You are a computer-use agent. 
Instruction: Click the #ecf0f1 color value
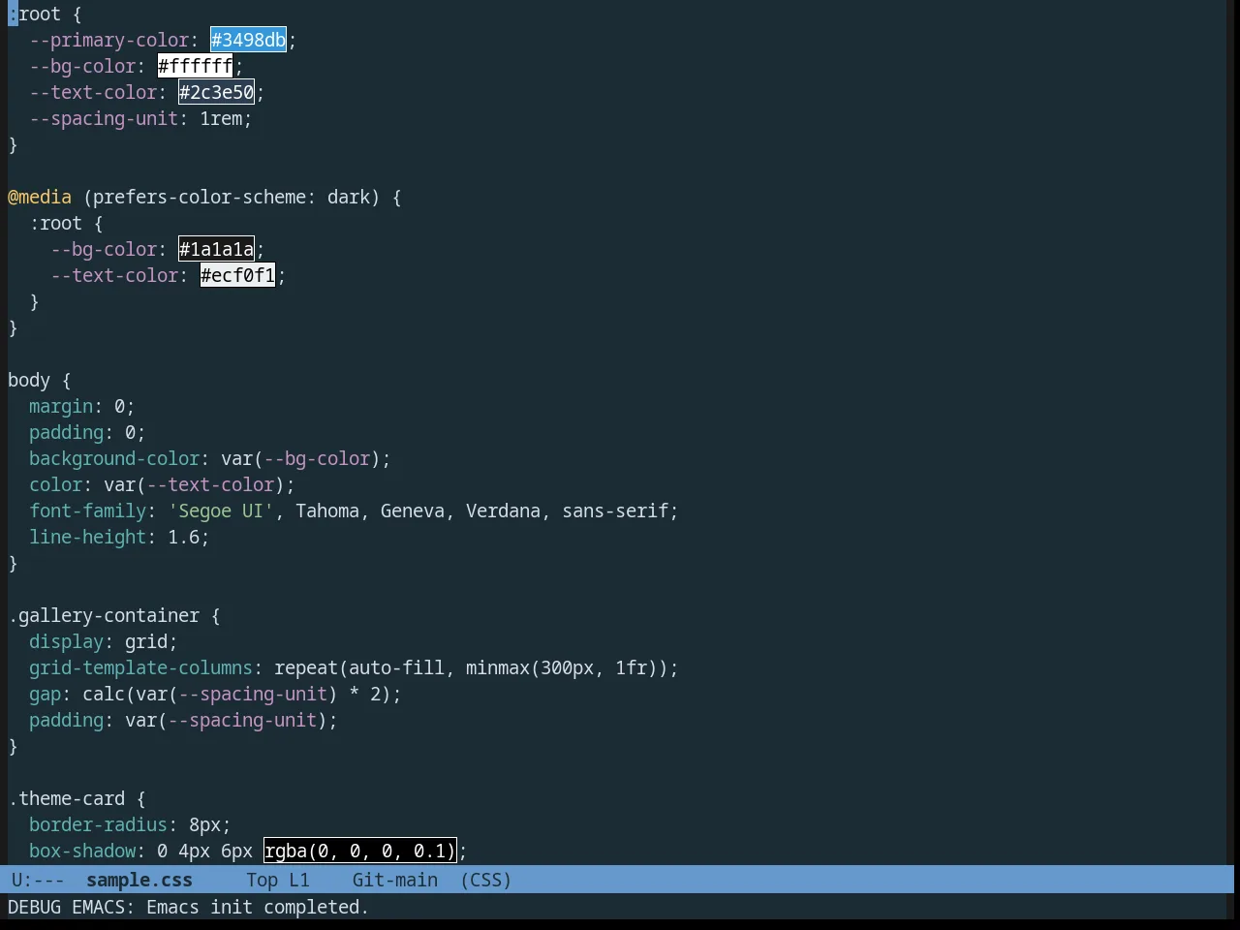[x=238, y=275]
